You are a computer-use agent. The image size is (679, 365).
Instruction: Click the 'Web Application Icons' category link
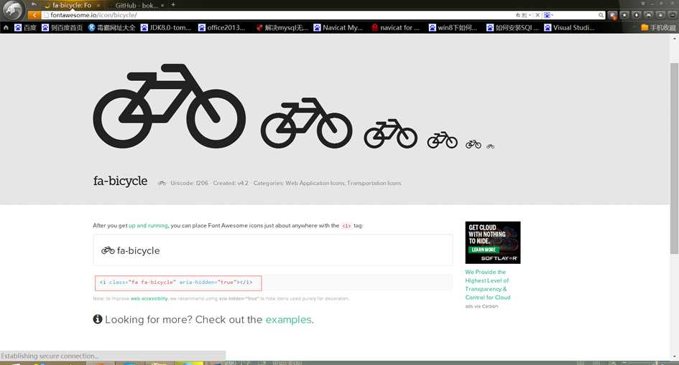tap(315, 183)
